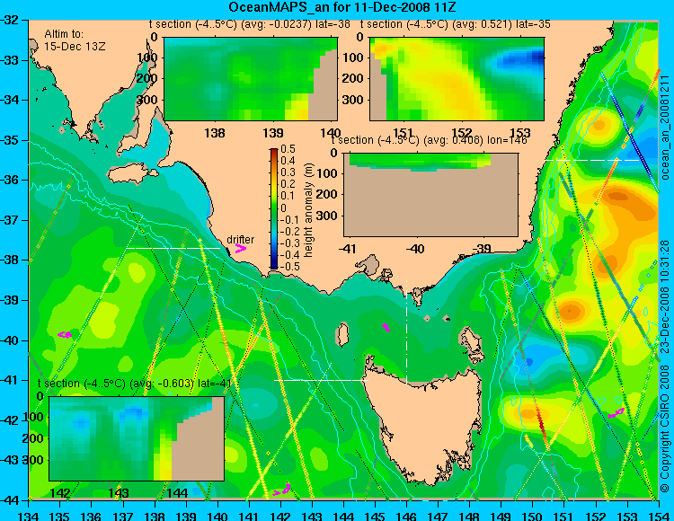Click the vertical dashed section line at longitude 146

(x=406, y=332)
